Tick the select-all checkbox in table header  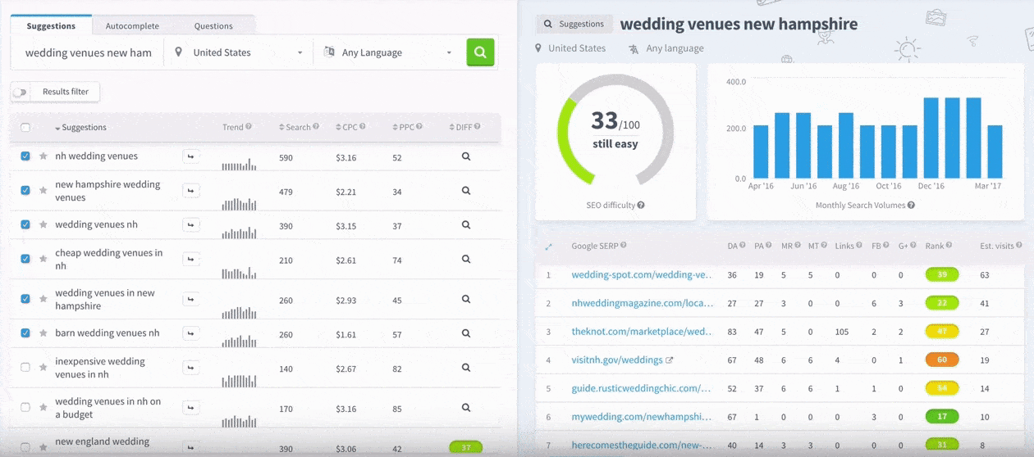pyautogui.click(x=25, y=127)
